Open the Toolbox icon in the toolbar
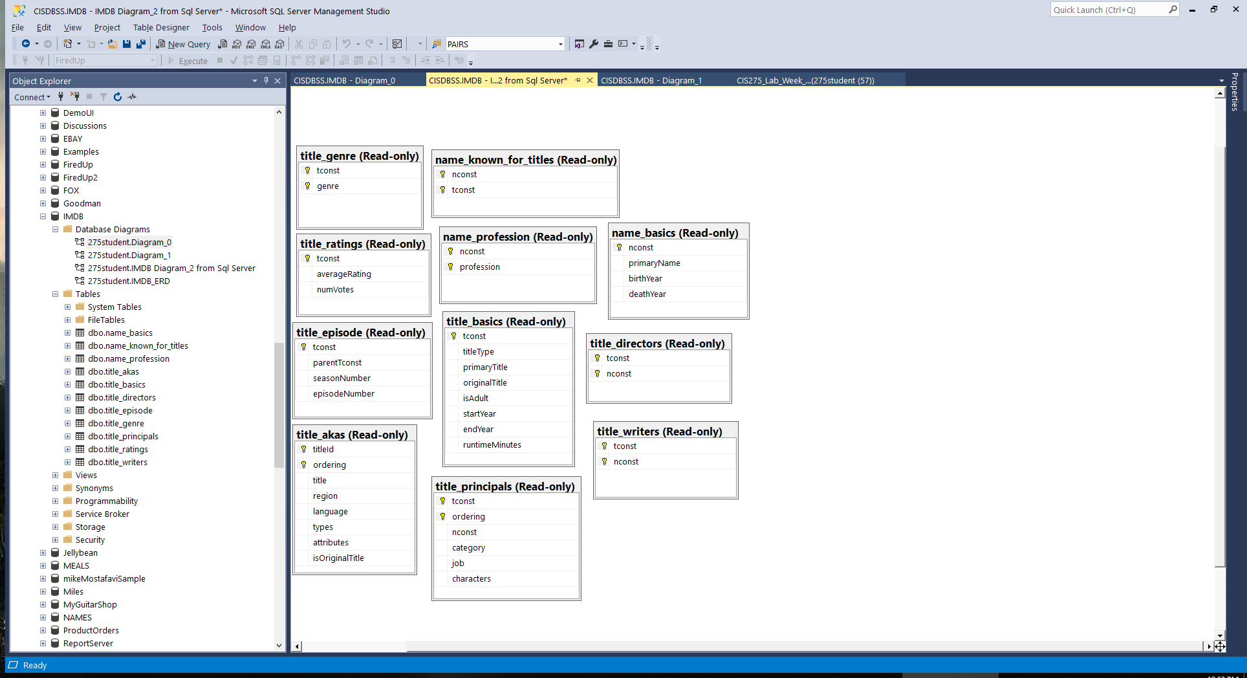 (x=608, y=44)
